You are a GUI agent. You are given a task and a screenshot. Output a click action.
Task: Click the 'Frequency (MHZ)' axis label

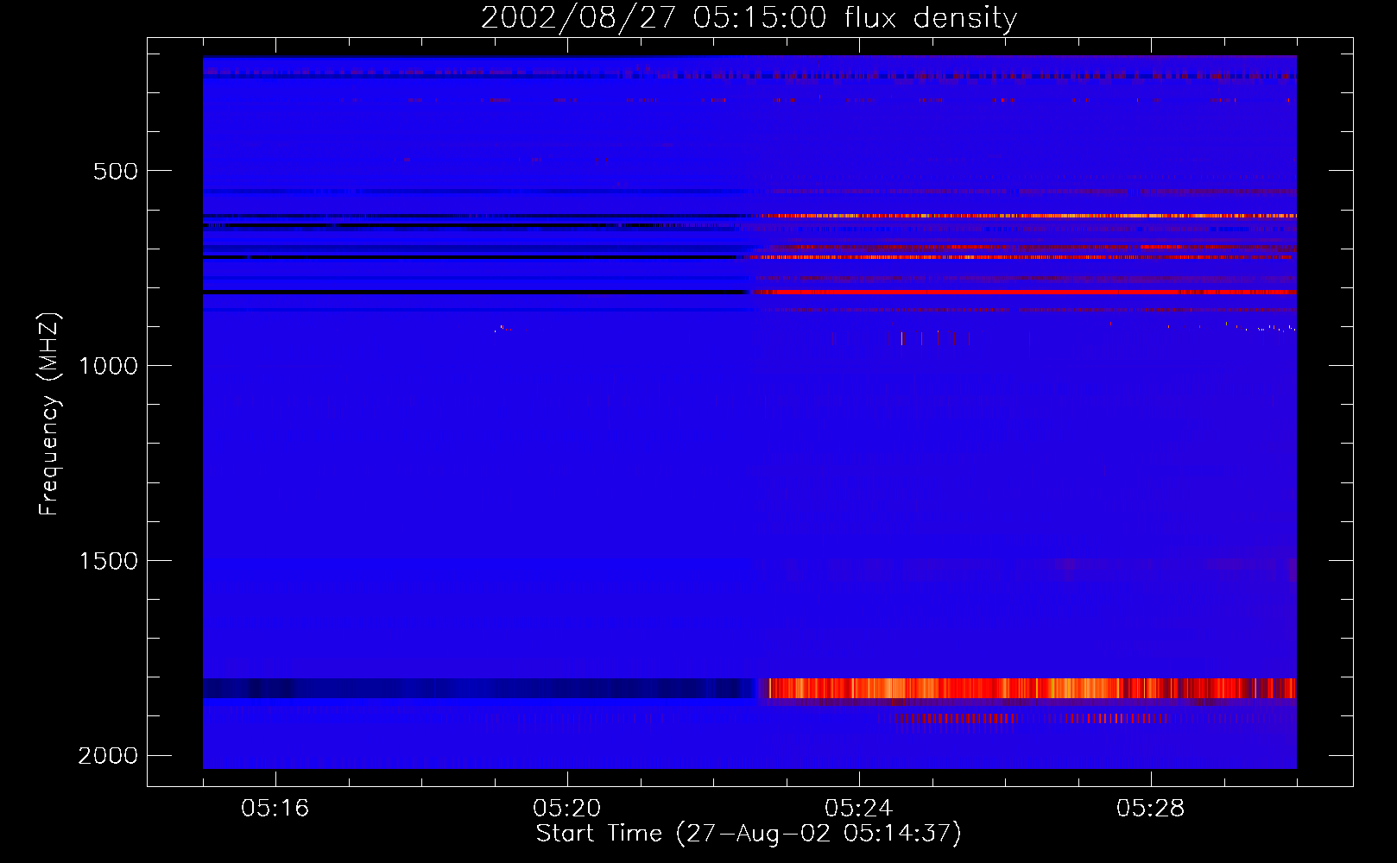point(49,414)
